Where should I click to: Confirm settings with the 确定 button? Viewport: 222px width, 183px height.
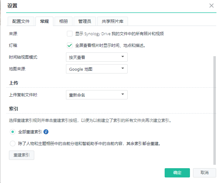[177, 173]
